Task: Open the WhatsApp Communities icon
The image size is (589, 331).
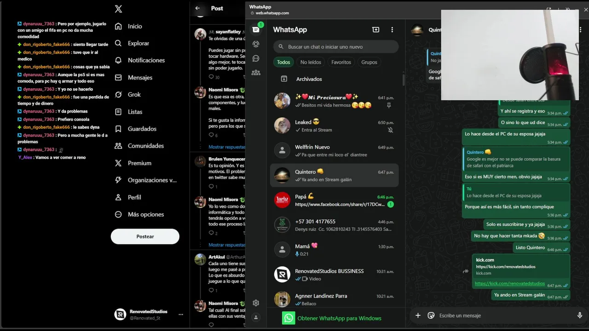Action: [256, 73]
